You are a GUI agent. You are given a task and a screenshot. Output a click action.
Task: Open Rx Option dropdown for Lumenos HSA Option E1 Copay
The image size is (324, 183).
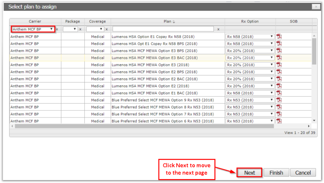[x=250, y=37]
